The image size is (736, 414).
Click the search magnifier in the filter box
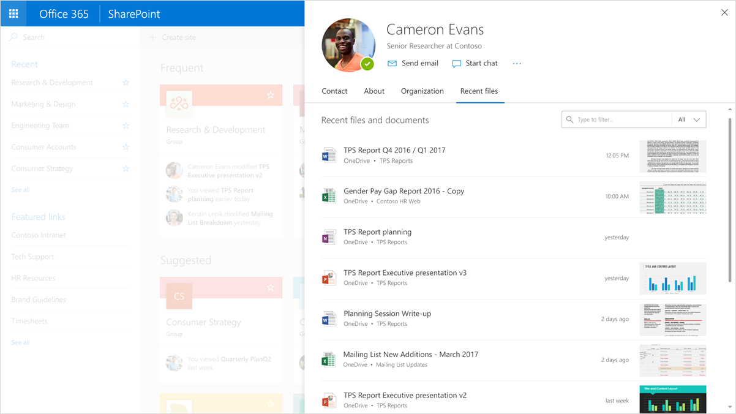point(569,119)
